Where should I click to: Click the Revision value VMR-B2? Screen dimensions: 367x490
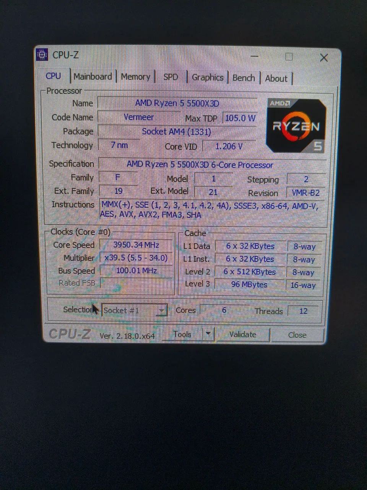(305, 193)
